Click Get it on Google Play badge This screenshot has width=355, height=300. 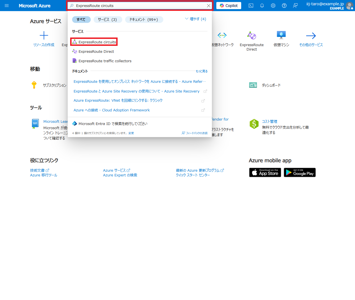click(300, 172)
